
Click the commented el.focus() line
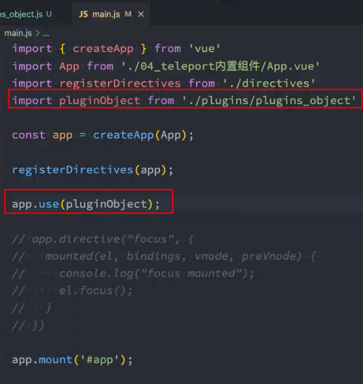[72, 291]
